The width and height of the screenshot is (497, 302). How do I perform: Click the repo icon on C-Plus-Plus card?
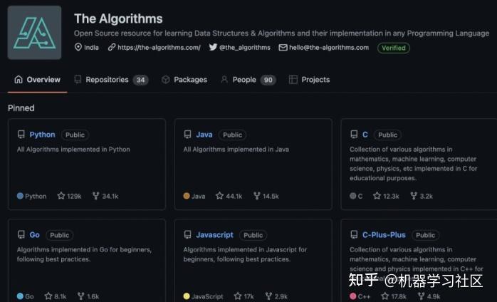pyautogui.click(x=354, y=235)
